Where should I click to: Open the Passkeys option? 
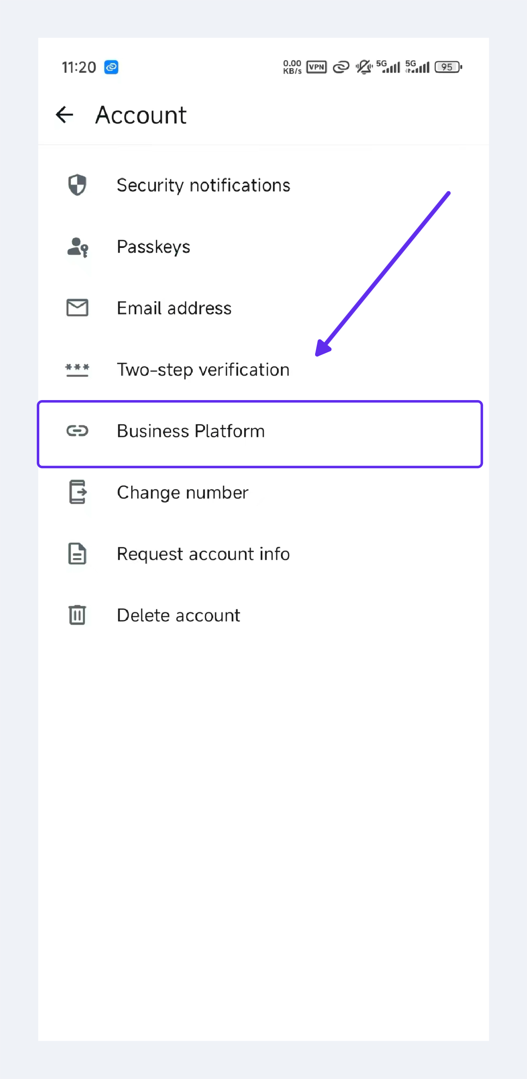pyautogui.click(x=154, y=247)
